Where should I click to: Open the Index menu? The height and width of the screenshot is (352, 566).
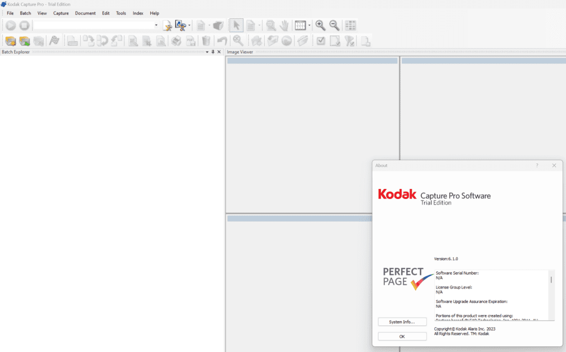click(138, 13)
